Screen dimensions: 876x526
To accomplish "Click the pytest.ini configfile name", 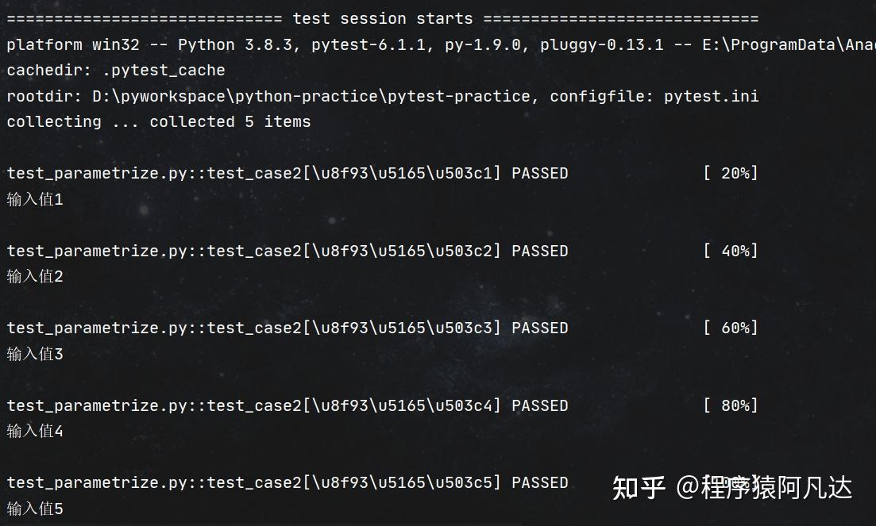I will (x=711, y=96).
